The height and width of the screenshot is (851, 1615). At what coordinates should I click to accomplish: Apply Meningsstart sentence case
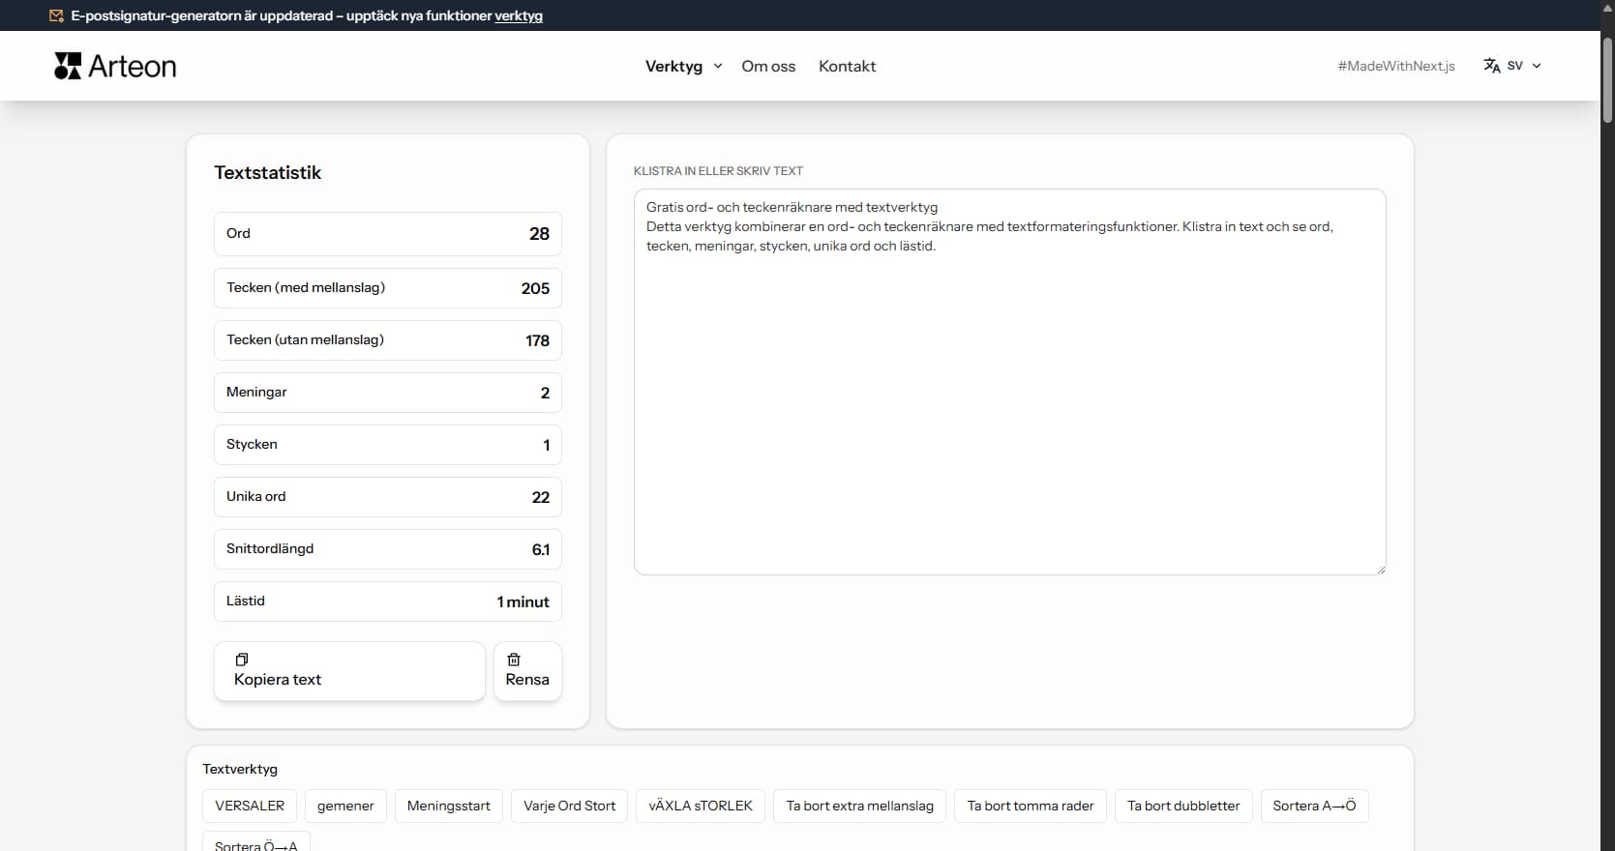point(448,806)
